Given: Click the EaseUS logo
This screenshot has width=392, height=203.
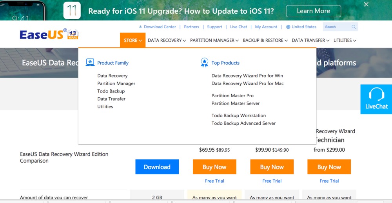Looking at the screenshot, I should point(43,34).
